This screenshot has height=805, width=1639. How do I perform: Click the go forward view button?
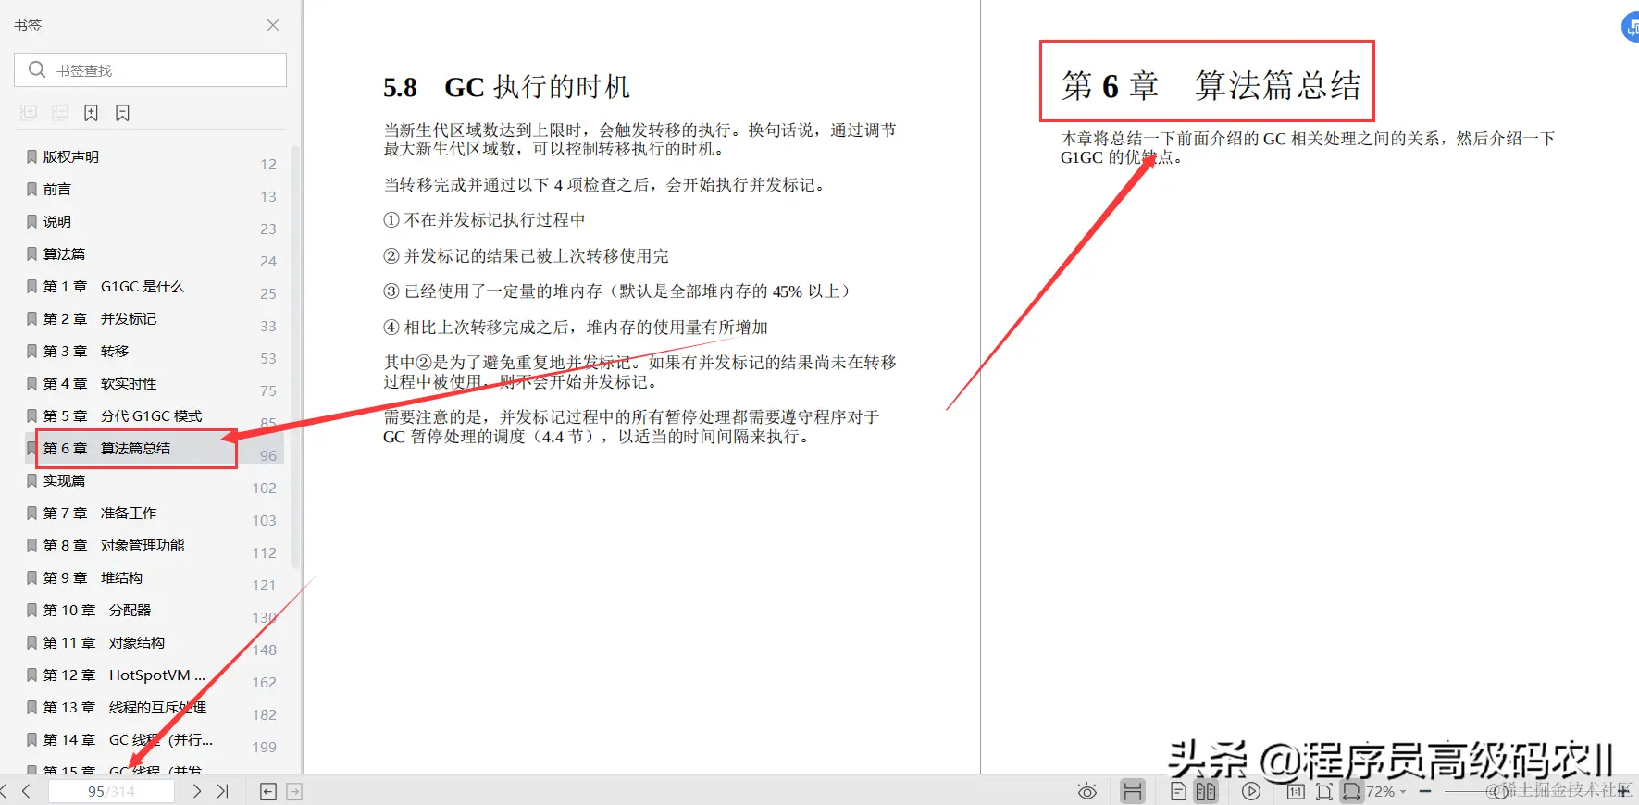(x=294, y=791)
